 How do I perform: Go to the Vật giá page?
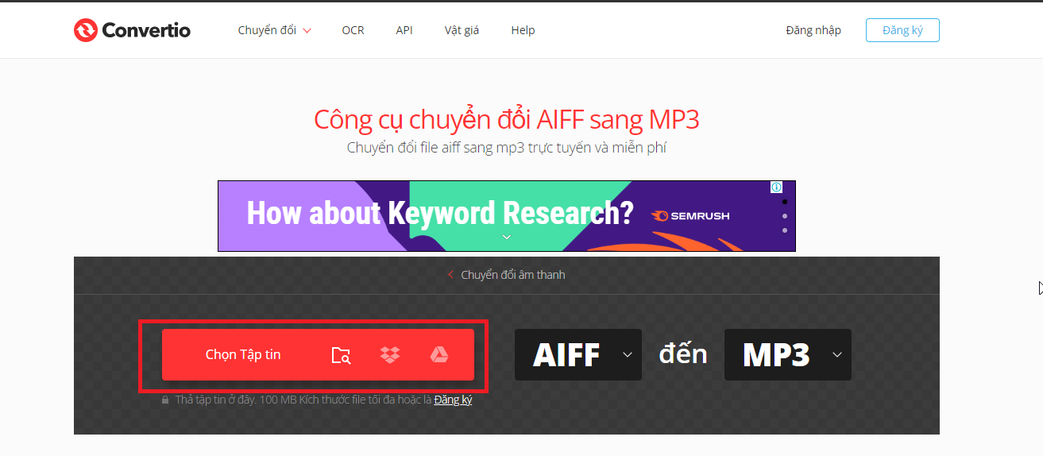coord(462,30)
